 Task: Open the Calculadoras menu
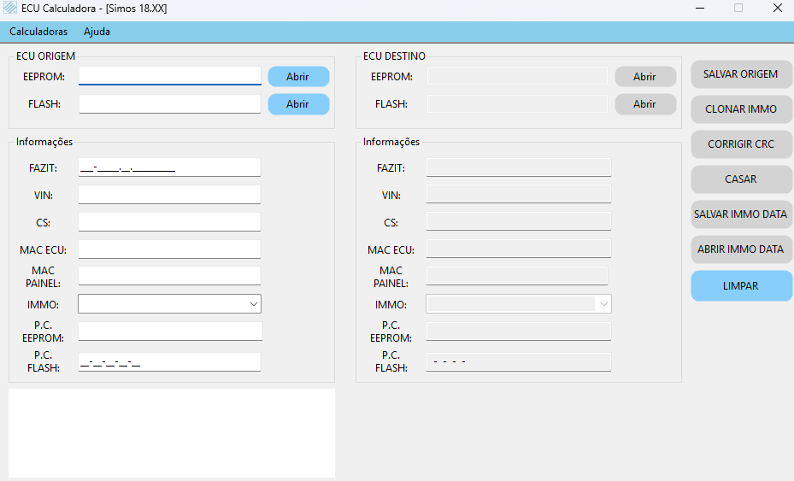coord(38,32)
